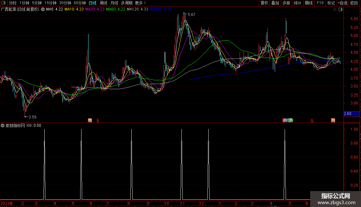Open the 多股 multi-stock view
Viewport: 361px width, 207px height.
287,3
